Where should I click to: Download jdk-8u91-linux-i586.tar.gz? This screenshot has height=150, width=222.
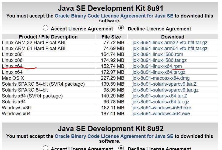pos(160,60)
